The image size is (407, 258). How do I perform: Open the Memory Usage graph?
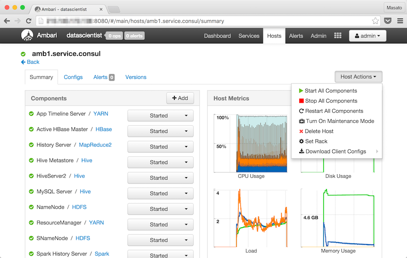pyautogui.click(x=338, y=218)
